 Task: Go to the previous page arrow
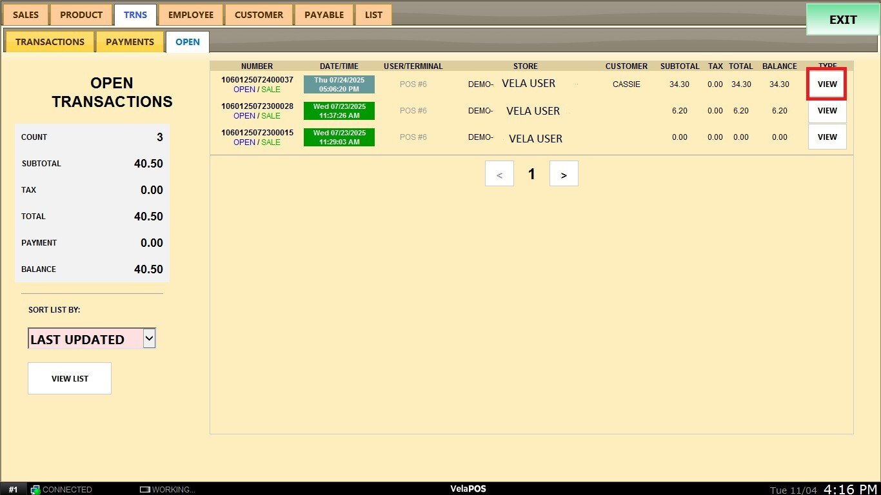coord(499,174)
